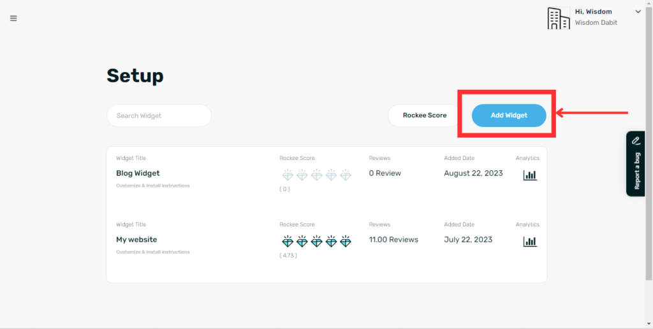The height and width of the screenshot is (329, 653).
Task: Open Customize & Install instructions for My website
Action: pos(153,252)
